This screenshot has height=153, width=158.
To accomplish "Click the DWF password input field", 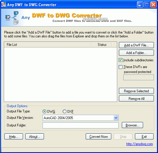I will [x=138, y=77].
